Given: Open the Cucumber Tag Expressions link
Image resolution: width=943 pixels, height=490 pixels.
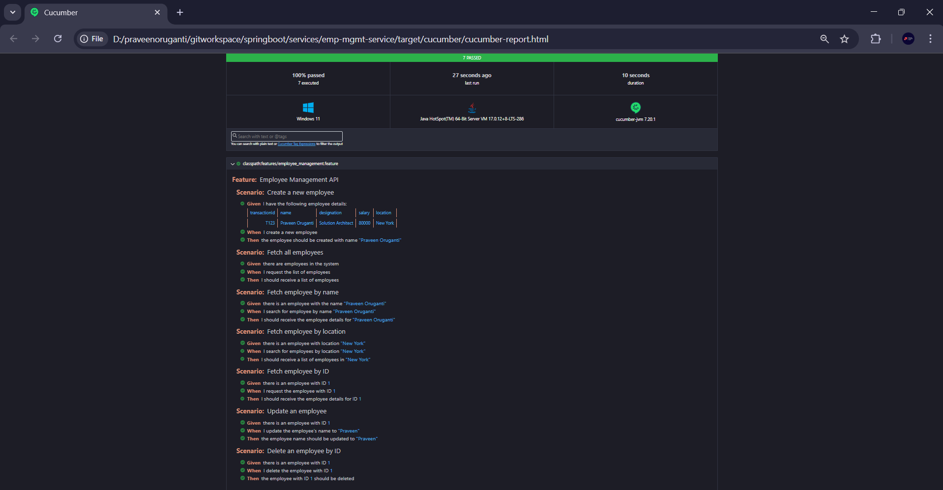Looking at the screenshot, I should click(296, 144).
